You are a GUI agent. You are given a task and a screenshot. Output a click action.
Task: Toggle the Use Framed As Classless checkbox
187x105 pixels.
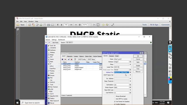tap(115, 101)
